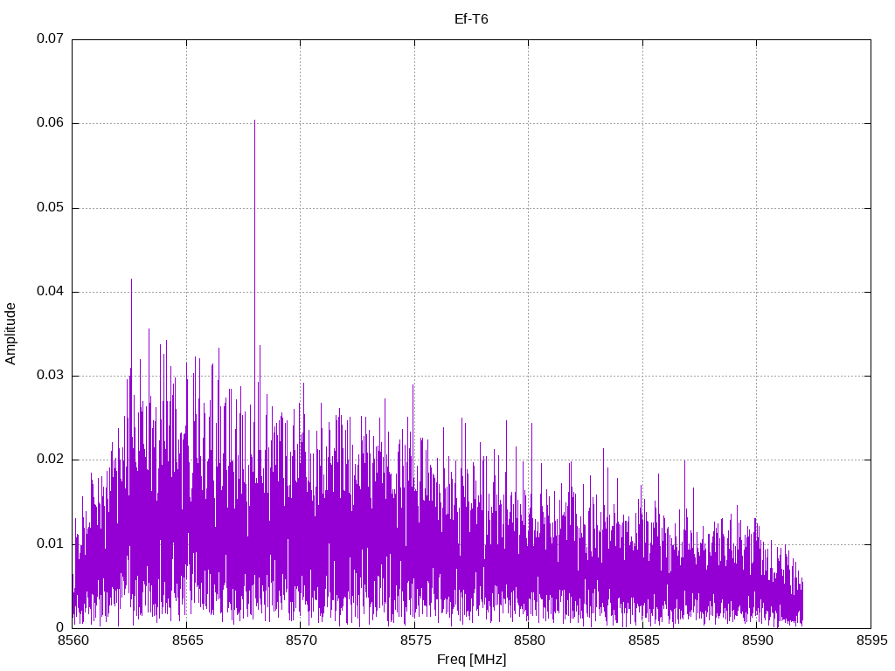Click the 0.03 y-axis tick label
895x671 pixels.
tap(50, 376)
